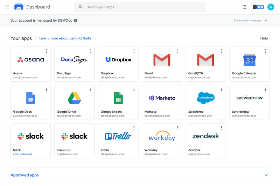Focus the Search your apps field
Image resolution: width=280 pixels, height=186 pixels.
(140, 7)
